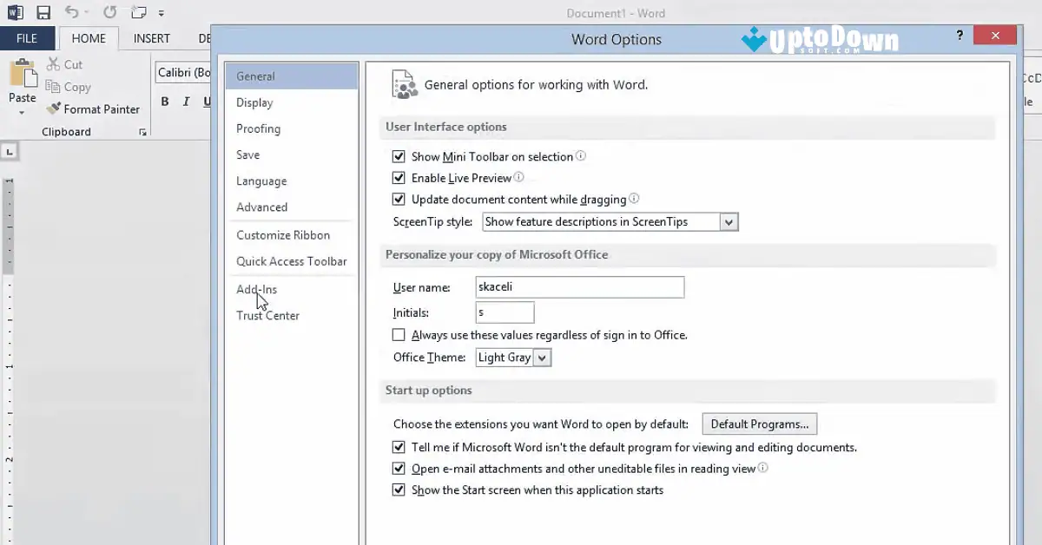The image size is (1042, 545).
Task: Open the Office Theme dropdown
Action: coord(542,357)
